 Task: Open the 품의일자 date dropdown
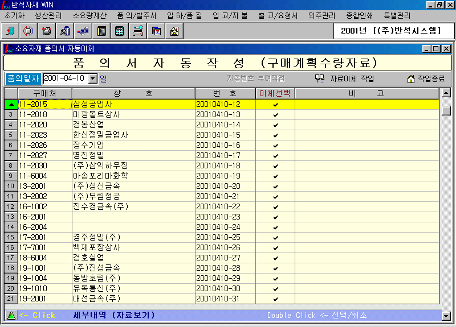pos(93,78)
